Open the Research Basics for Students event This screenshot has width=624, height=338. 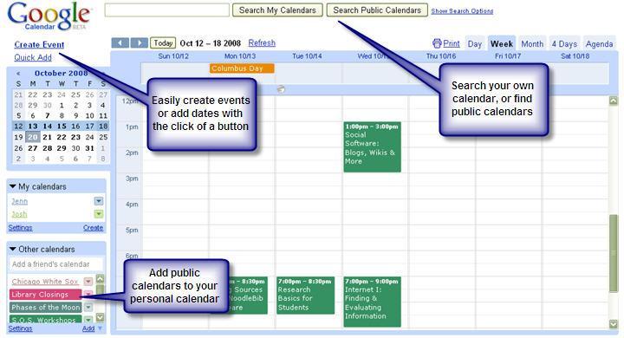point(305,295)
